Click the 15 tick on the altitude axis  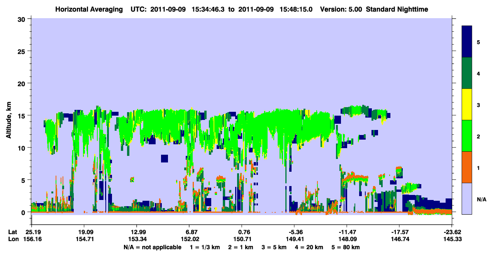[23, 116]
